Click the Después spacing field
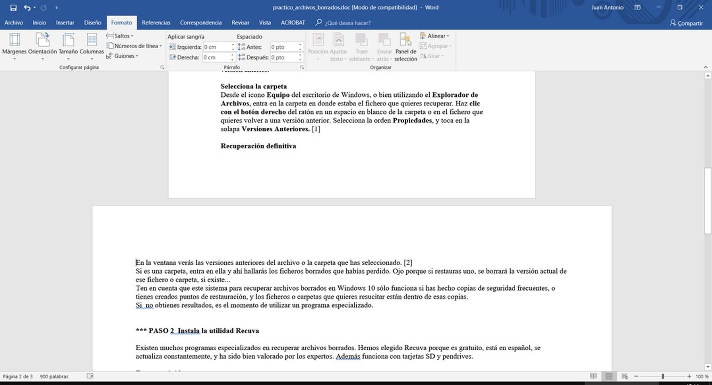 click(x=283, y=57)
